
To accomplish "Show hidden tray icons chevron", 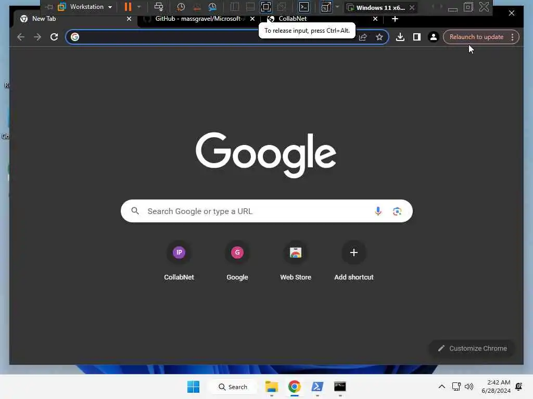I will pyautogui.click(x=441, y=387).
